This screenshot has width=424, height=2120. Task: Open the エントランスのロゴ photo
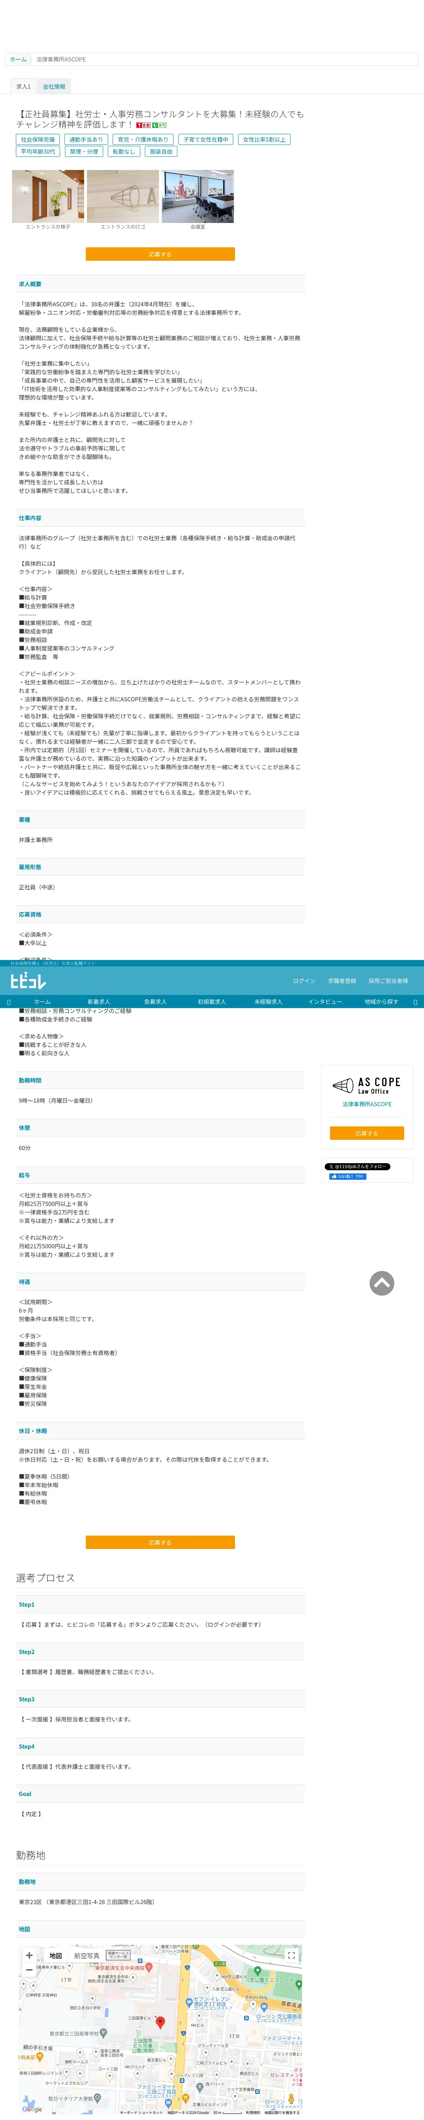(x=123, y=197)
